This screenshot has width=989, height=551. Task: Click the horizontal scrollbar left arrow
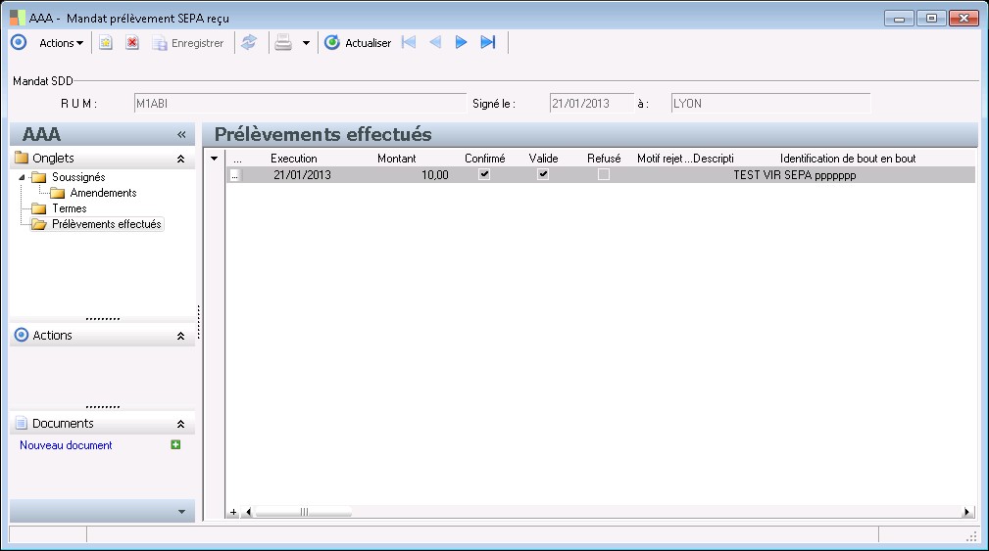[248, 512]
